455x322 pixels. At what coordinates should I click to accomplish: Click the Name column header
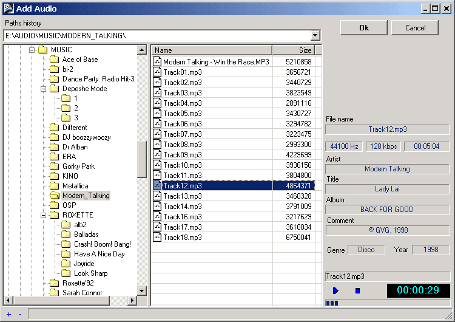212,50
